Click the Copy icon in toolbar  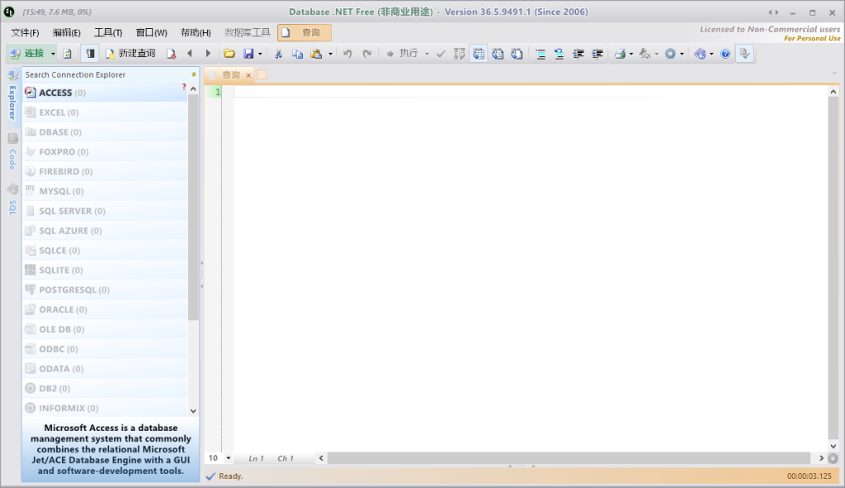(297, 54)
